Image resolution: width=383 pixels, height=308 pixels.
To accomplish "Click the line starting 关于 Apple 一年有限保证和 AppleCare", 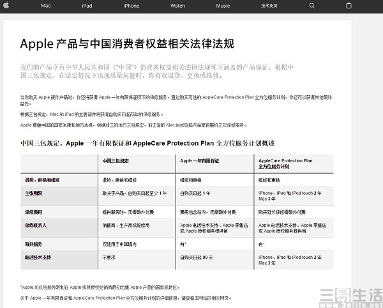I will [126, 298].
